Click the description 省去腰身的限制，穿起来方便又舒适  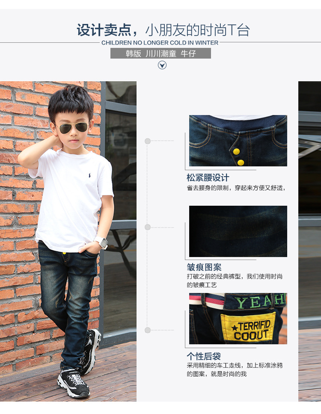pyautogui.click(x=236, y=188)
